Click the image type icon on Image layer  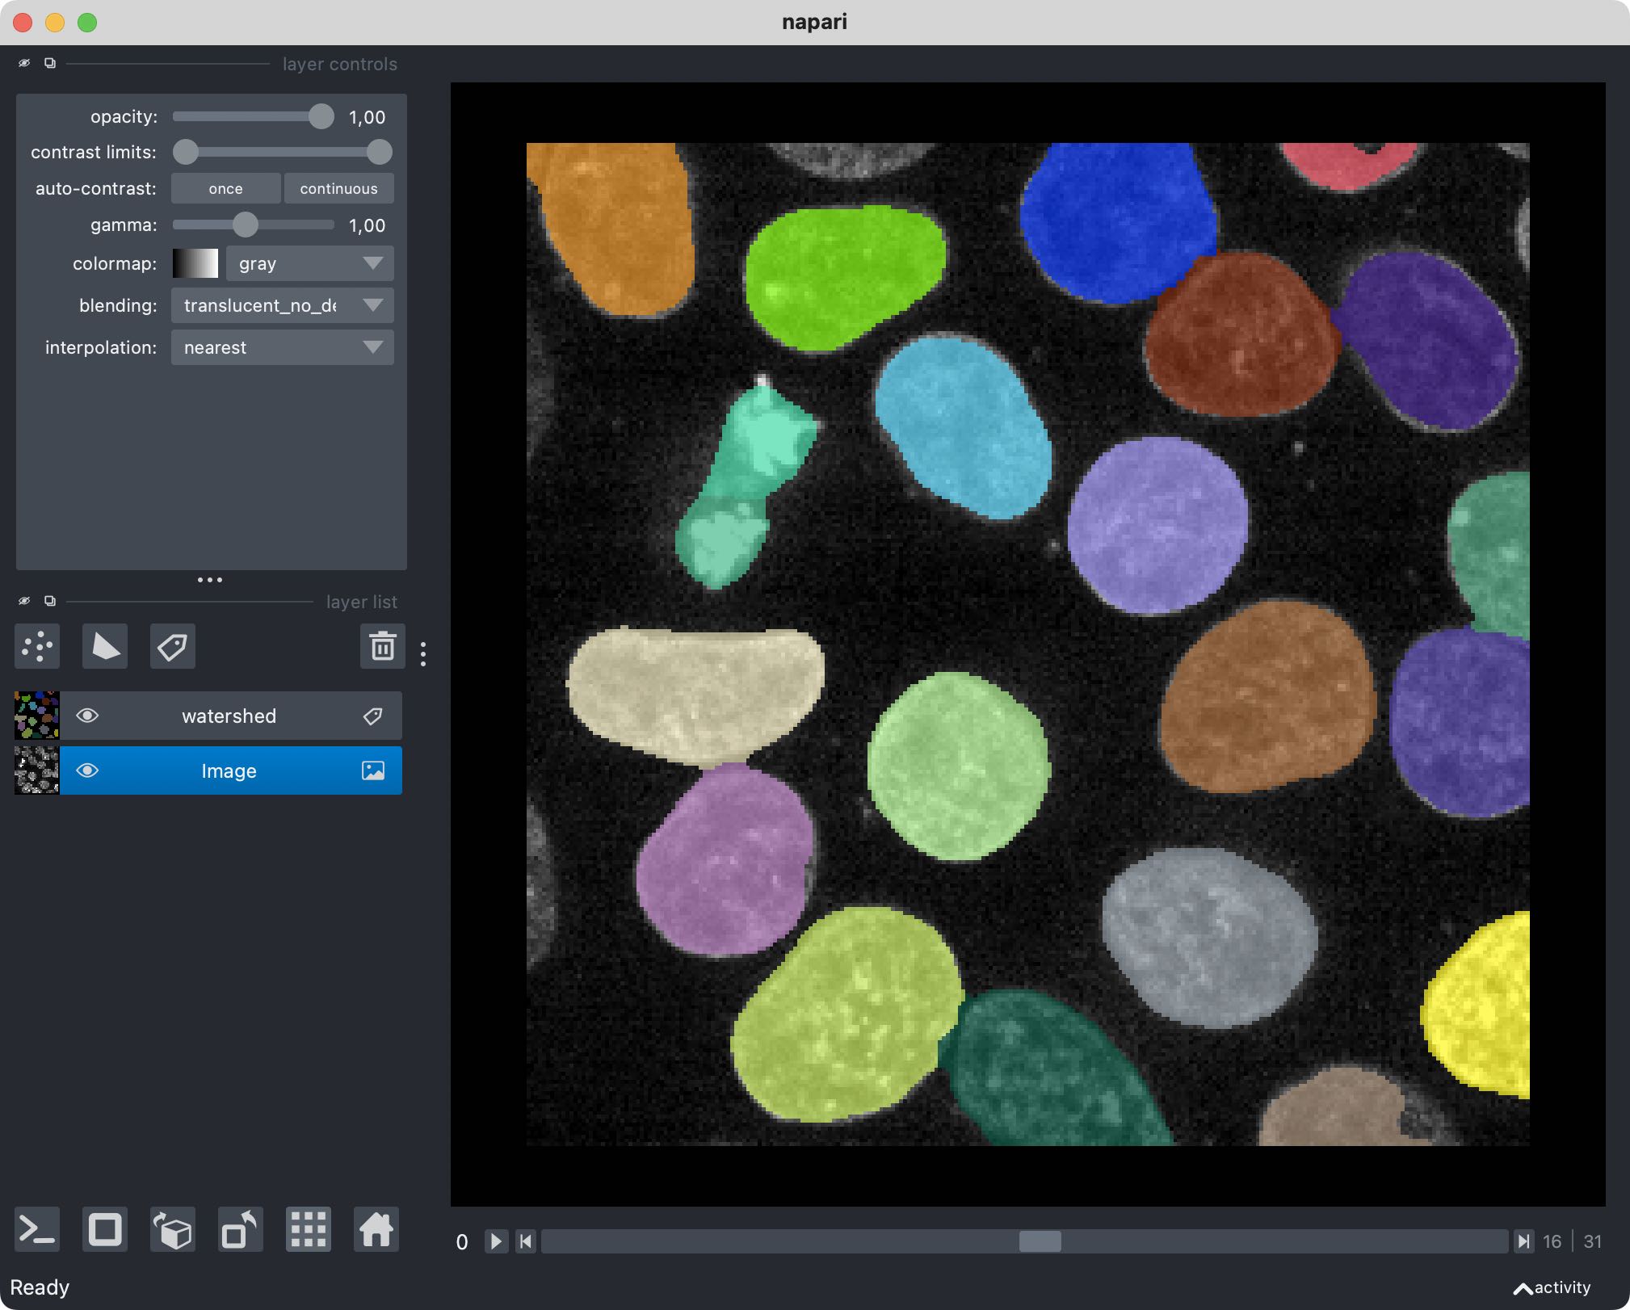point(372,770)
